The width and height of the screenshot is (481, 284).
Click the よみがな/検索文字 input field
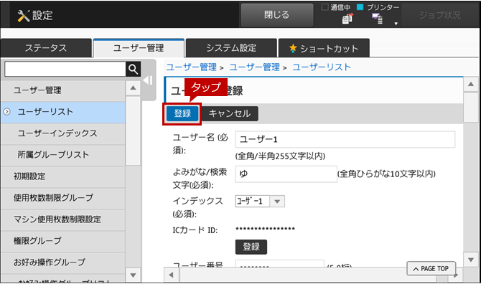(286, 174)
